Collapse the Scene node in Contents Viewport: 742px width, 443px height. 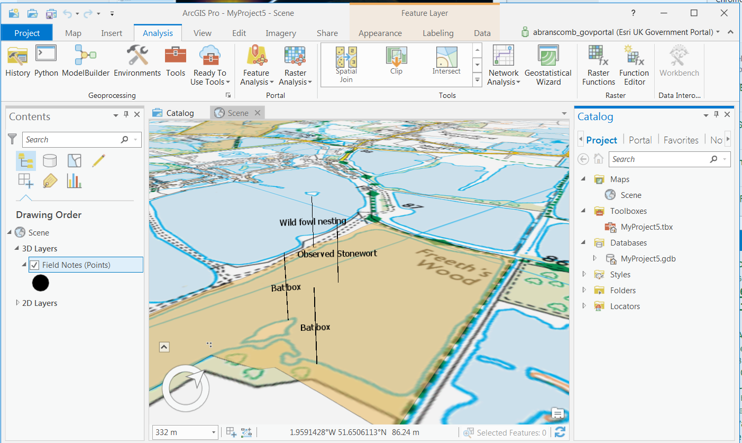point(10,232)
